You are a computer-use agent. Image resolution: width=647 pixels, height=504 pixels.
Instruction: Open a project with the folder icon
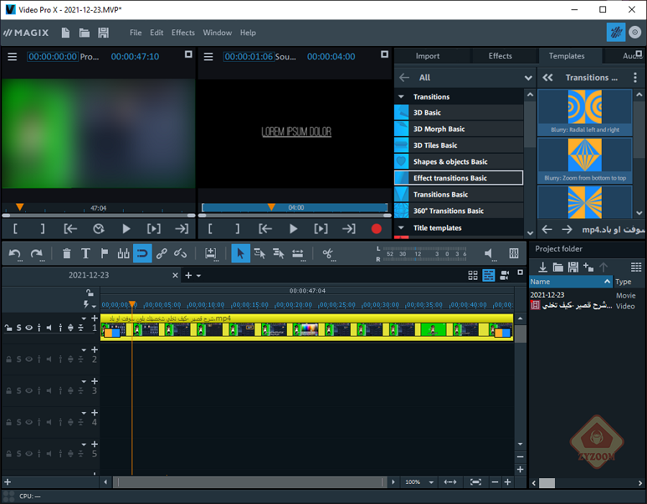pyautogui.click(x=84, y=32)
